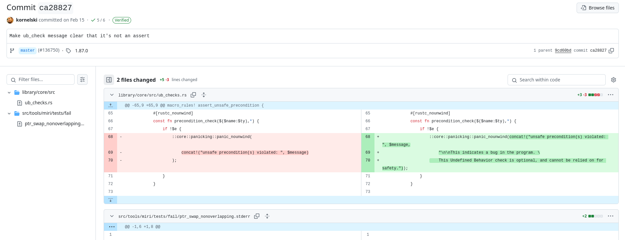Viewport: 625px width, 240px height.
Task: Expand lines above line 65
Action: tap(111, 105)
